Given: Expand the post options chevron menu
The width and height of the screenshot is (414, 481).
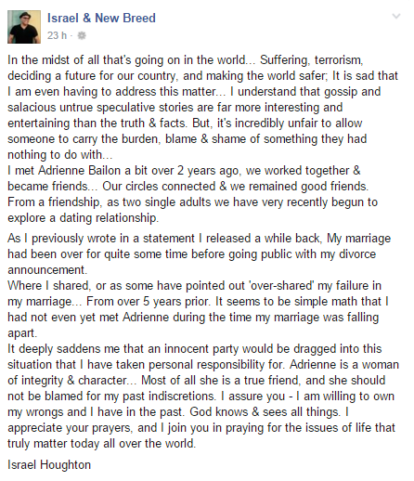Looking at the screenshot, I should point(396,16).
